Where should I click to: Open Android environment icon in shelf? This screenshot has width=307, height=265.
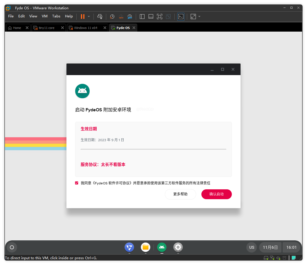pyautogui.click(x=162, y=247)
